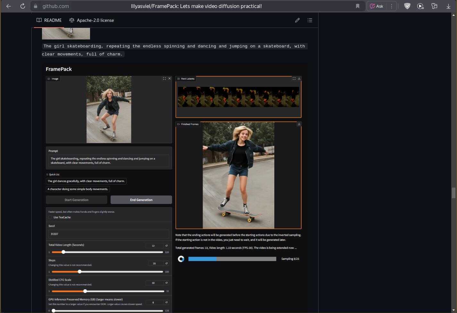
Task: Go back to the previous page
Action: tap(9, 6)
